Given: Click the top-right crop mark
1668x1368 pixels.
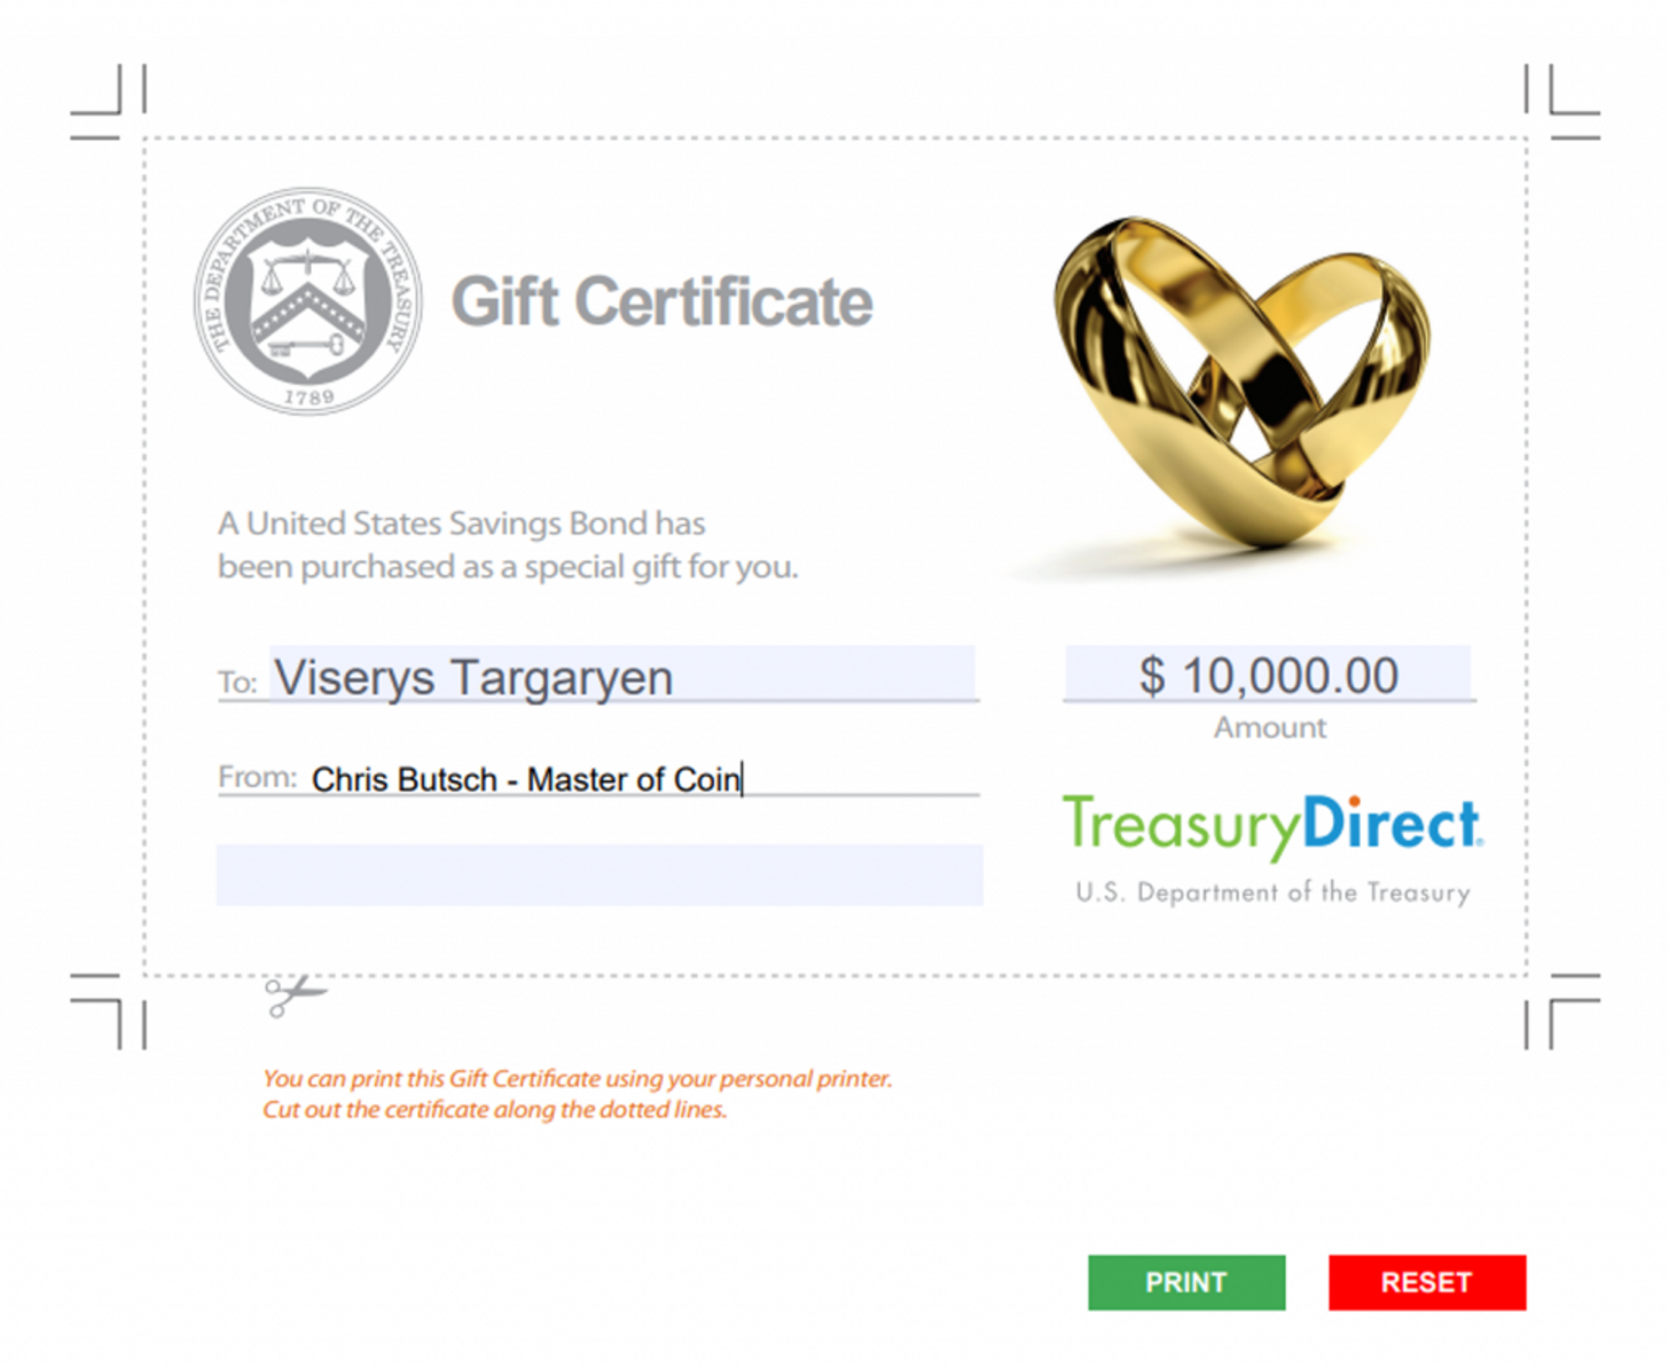Looking at the screenshot, I should pyautogui.click(x=1562, y=102).
